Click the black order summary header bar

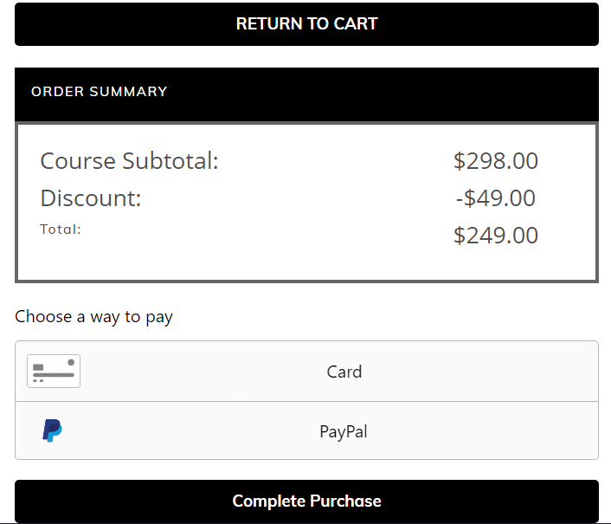[x=306, y=94]
